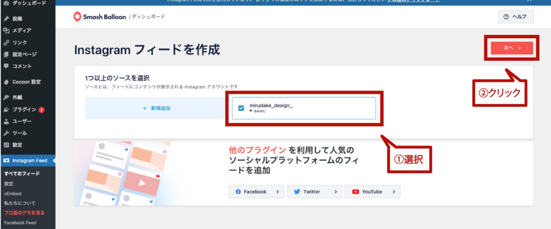
Task: Click the brush icon beside 外観
Action: 6,98
